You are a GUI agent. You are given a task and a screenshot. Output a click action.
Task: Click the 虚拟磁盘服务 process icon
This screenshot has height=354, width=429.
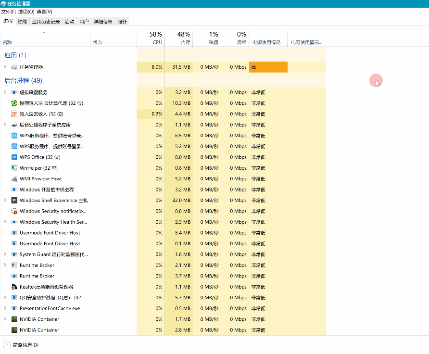(14, 92)
